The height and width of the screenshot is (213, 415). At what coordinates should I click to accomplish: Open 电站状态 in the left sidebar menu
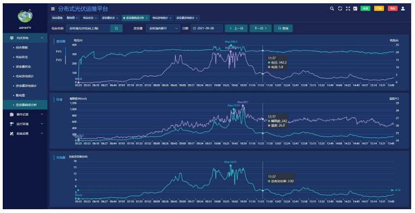point(25,57)
